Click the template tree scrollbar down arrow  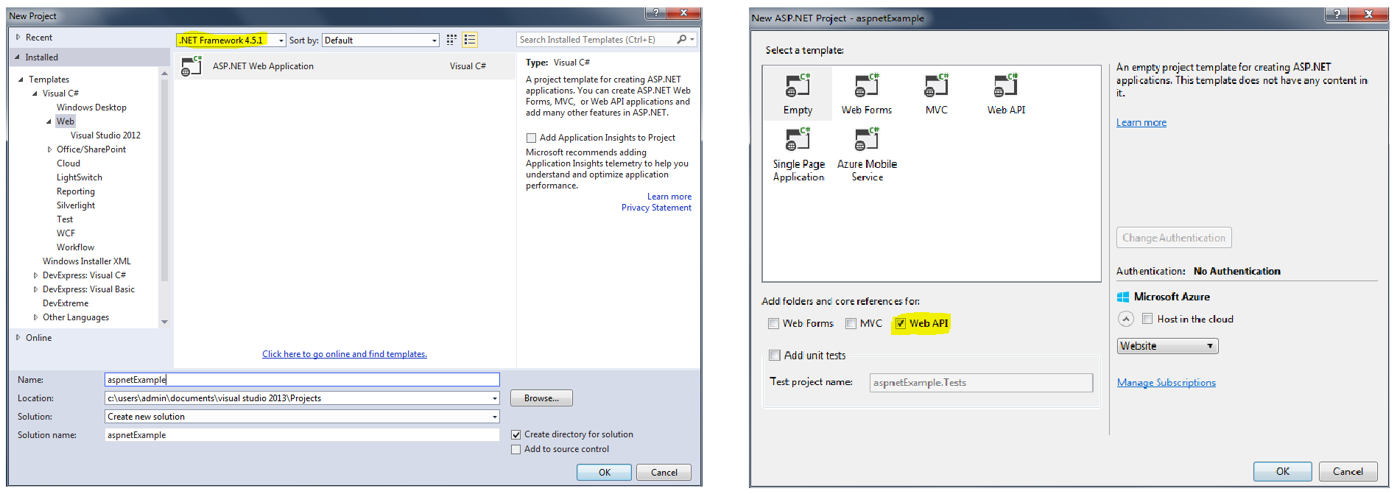[164, 322]
